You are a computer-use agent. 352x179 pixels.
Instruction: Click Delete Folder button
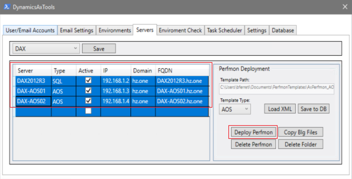pyautogui.click(x=300, y=144)
